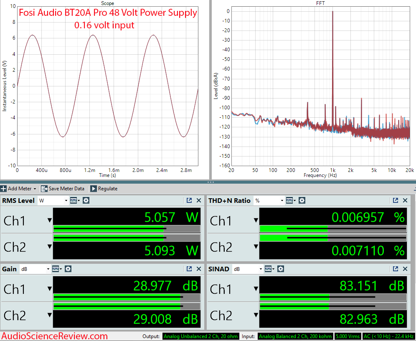416x341 pixels.
Task: Click the THD+N Ratio meter title
Action: coord(229,200)
